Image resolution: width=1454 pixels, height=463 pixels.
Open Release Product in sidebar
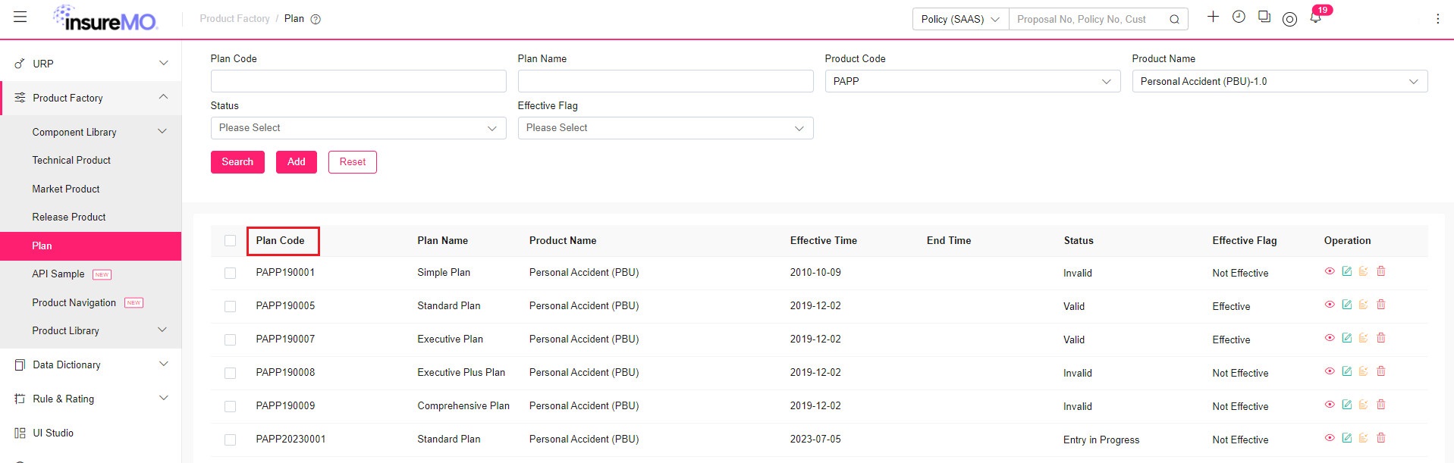(x=69, y=217)
